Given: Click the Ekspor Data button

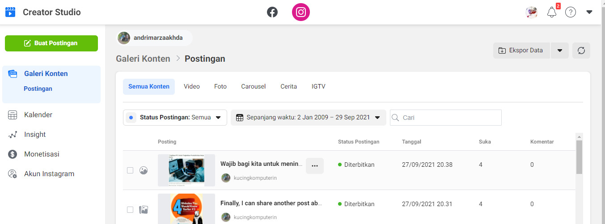Looking at the screenshot, I should (522, 51).
